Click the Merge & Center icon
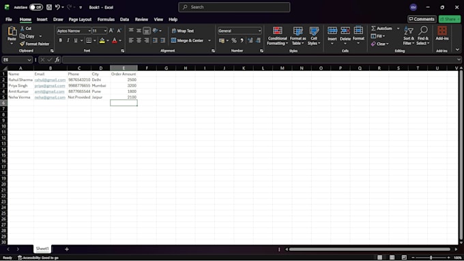The width and height of the screenshot is (464, 261). (x=174, y=40)
